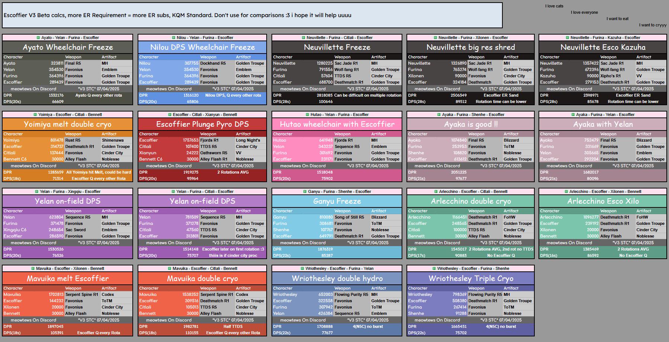Select the 'Xipho's R1' weapon cell
The image size is (669, 342).
(x=617, y=76)
